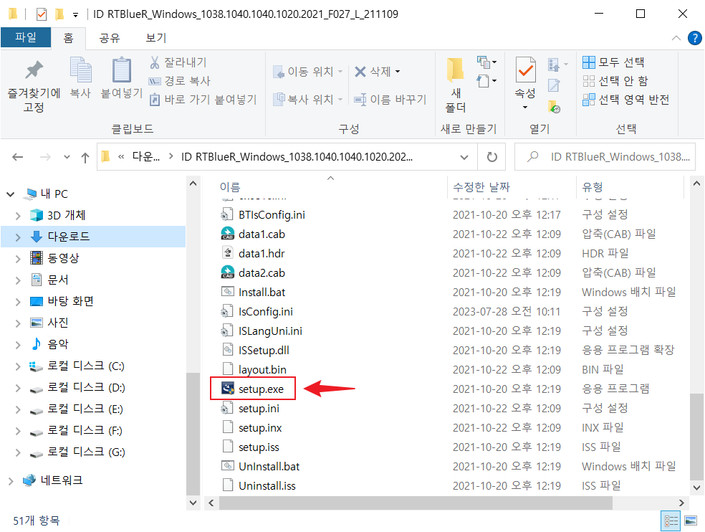This screenshot has height=532, width=705.
Task: Go up one folder level
Action: [85, 157]
